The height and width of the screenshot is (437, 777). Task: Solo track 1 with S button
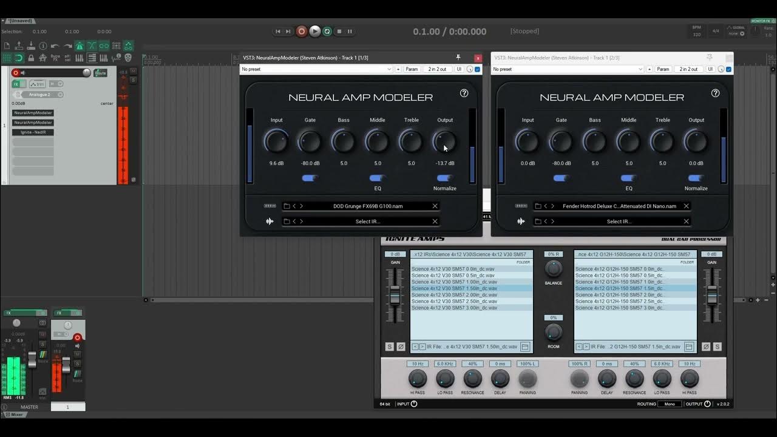point(133,80)
